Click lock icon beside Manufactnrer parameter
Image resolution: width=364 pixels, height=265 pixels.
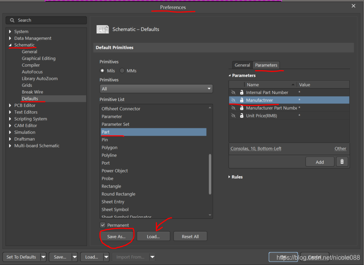242,100
